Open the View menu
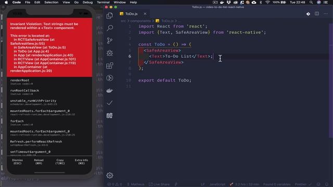The width and height of the screenshot is (333, 187). pyautogui.click(x=66, y=2)
